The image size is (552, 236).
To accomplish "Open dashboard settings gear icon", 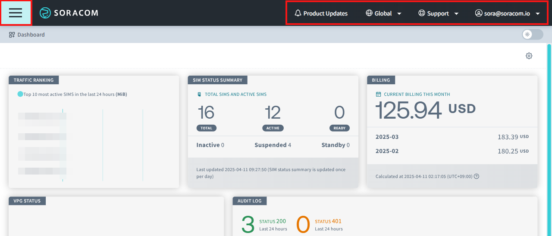I will [x=529, y=56].
